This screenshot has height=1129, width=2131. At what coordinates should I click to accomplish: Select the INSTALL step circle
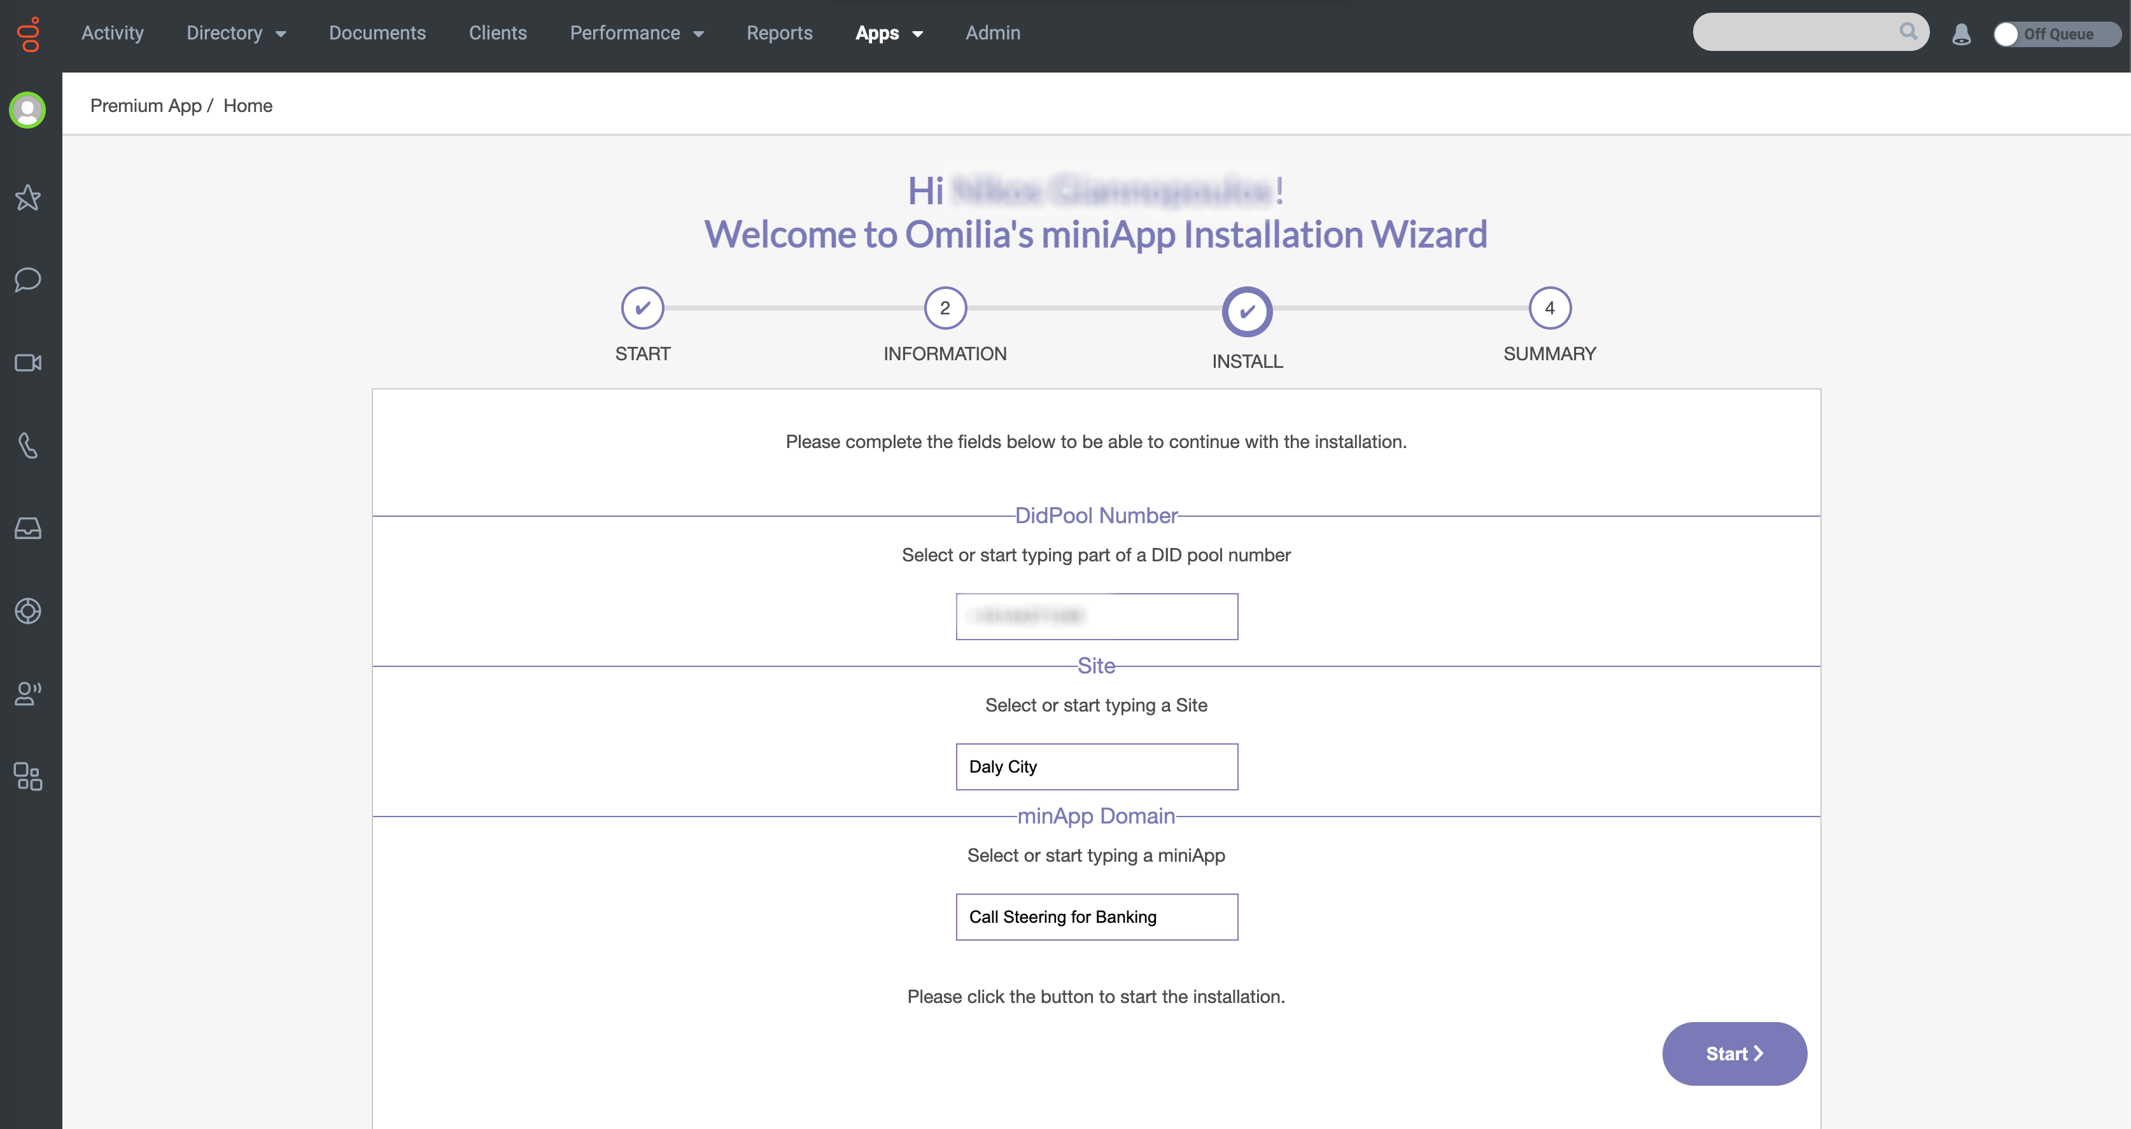(x=1248, y=312)
